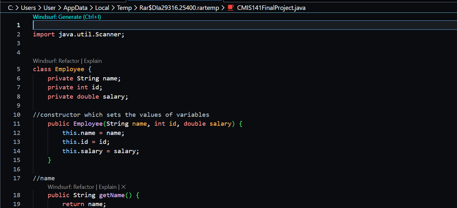Select the Local breadcrumb segment
Viewport: 457px width, 208px height.
[102, 8]
